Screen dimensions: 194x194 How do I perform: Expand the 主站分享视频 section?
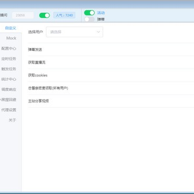coord(111,101)
